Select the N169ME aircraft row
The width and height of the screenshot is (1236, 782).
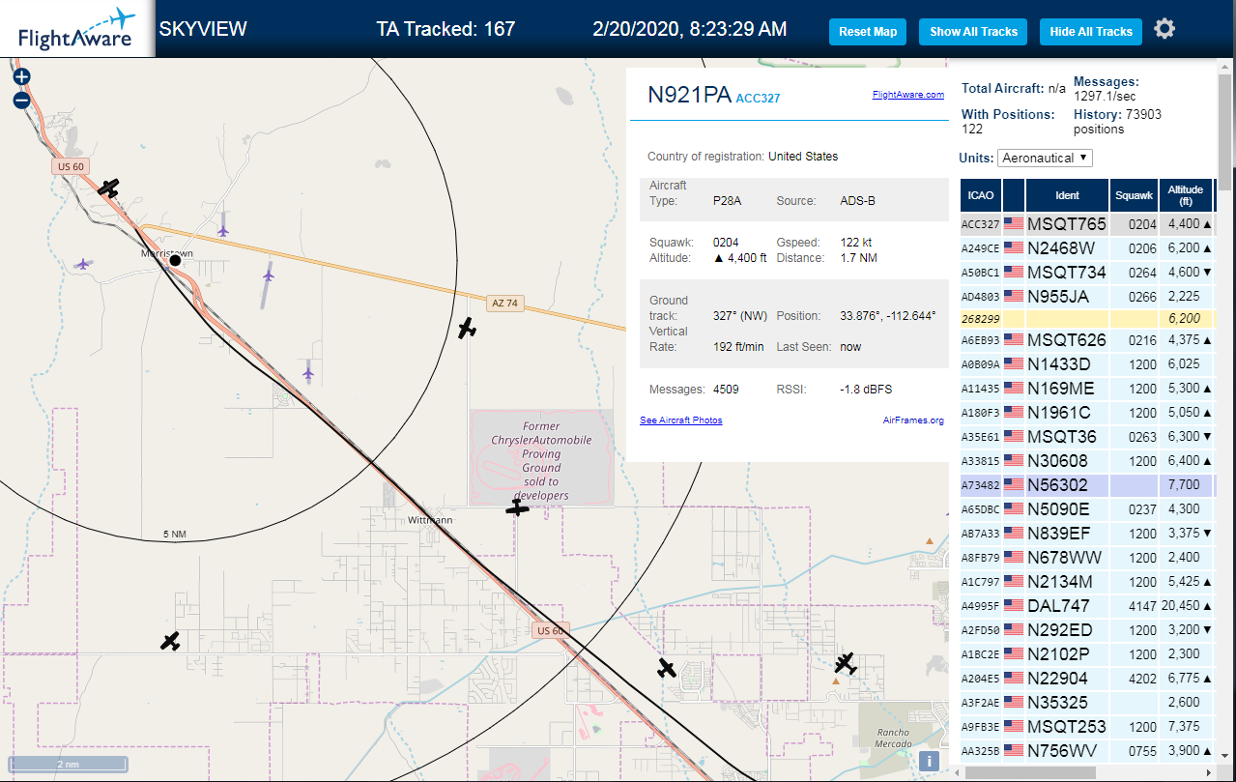point(1087,389)
